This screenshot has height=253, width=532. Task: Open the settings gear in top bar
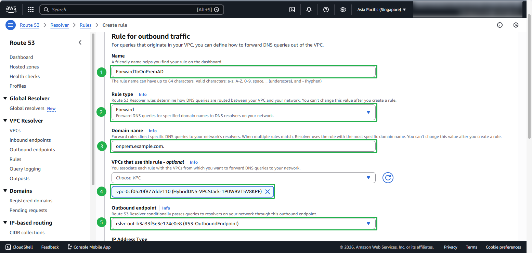(x=343, y=10)
